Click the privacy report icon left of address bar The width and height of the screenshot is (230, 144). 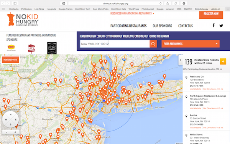point(64,3)
